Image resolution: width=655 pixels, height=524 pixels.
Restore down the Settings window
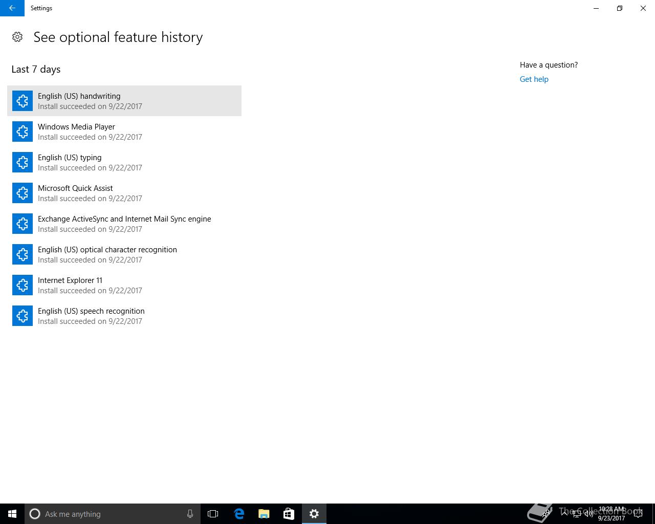click(620, 8)
